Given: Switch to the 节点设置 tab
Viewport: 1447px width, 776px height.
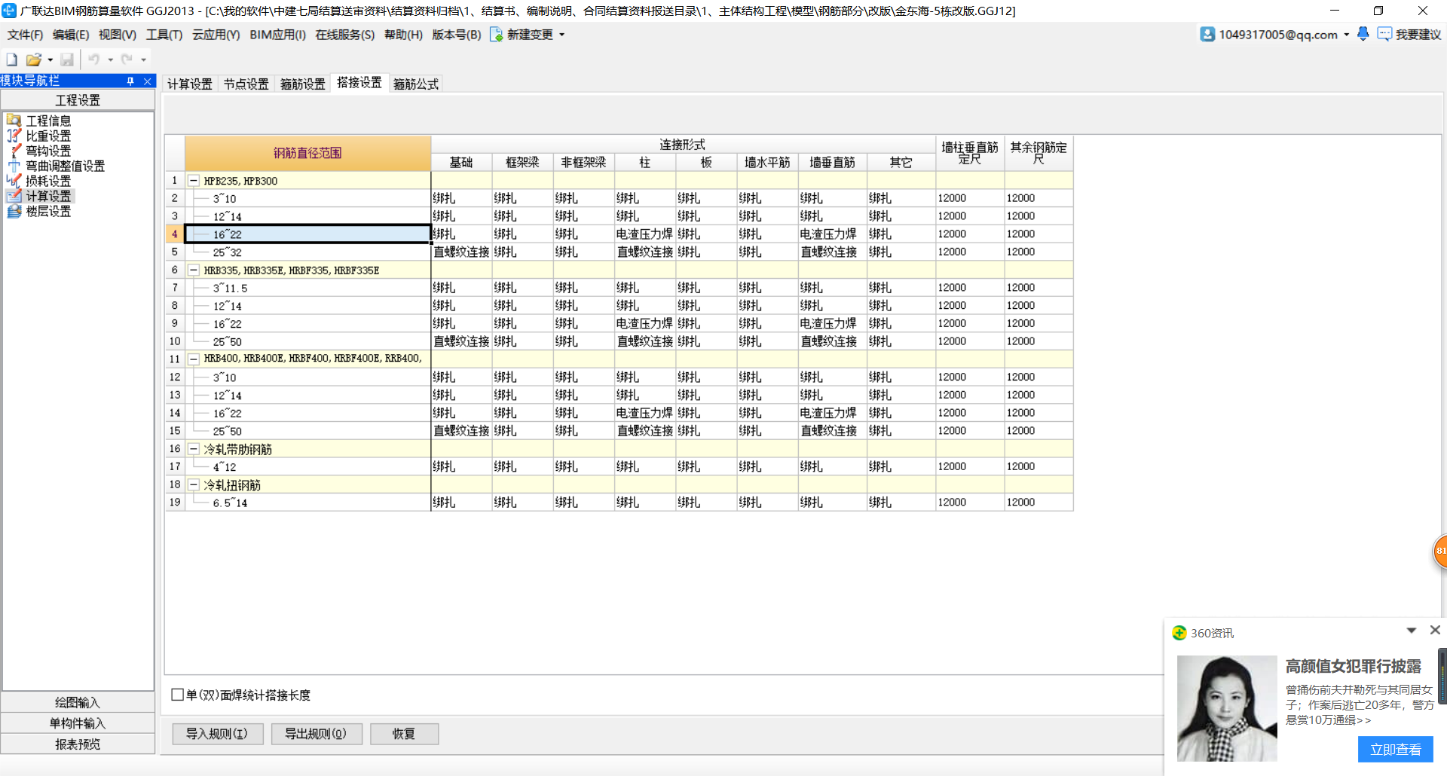Looking at the screenshot, I should 246,84.
